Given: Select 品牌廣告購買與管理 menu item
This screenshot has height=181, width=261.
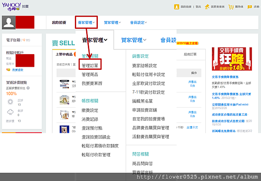Looking at the screenshot, I should click(x=151, y=128).
